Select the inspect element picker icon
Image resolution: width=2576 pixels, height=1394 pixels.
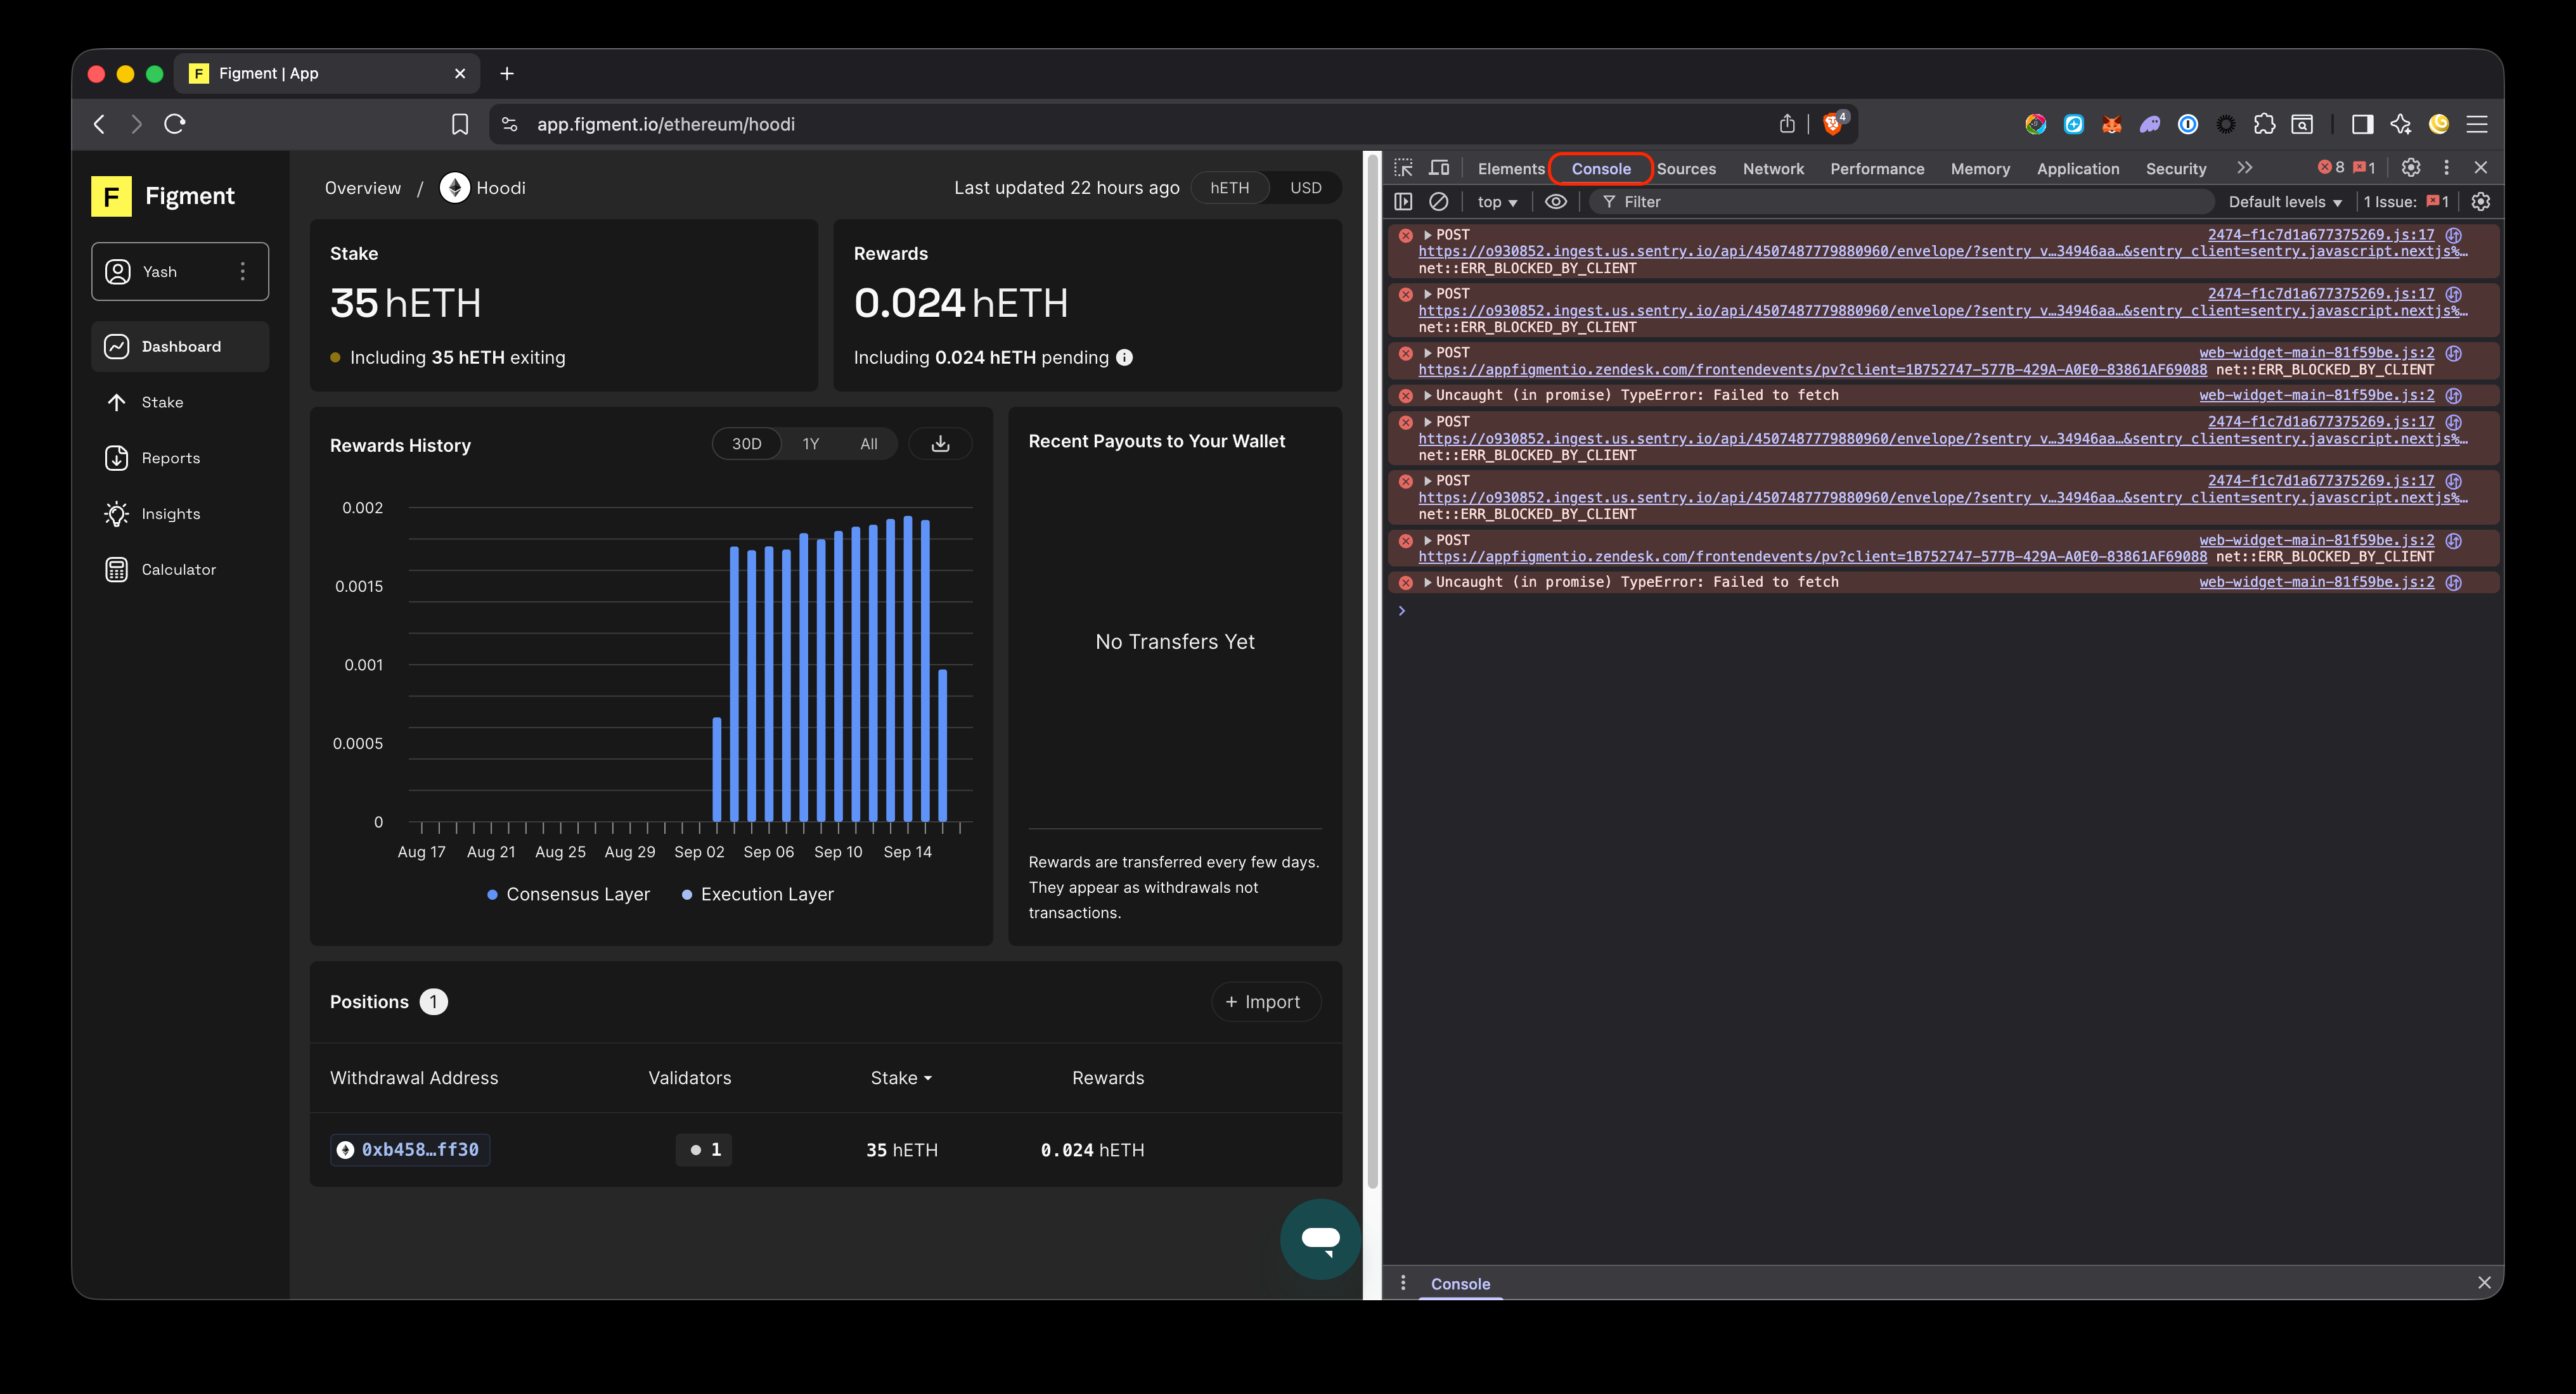[x=1404, y=168]
